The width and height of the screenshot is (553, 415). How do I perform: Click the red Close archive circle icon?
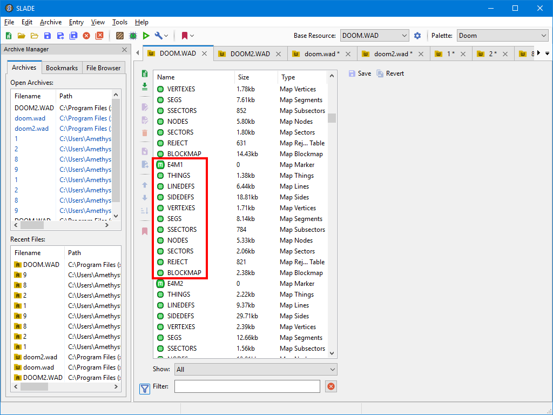tap(86, 36)
